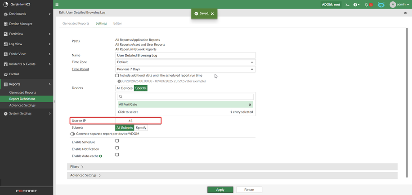Check Include additional data checkbox
Image resolution: width=412 pixels, height=195 pixels.
click(117, 75)
